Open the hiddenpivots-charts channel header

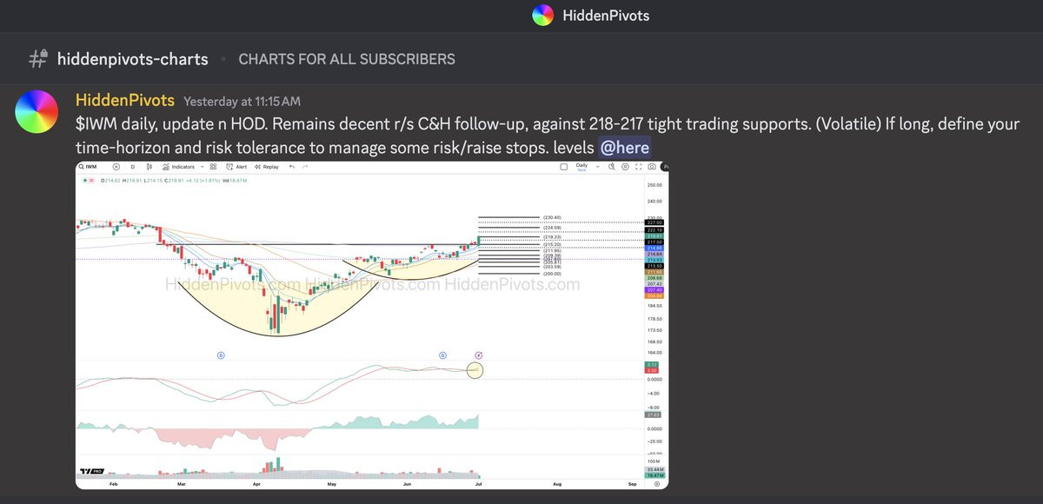132,59
